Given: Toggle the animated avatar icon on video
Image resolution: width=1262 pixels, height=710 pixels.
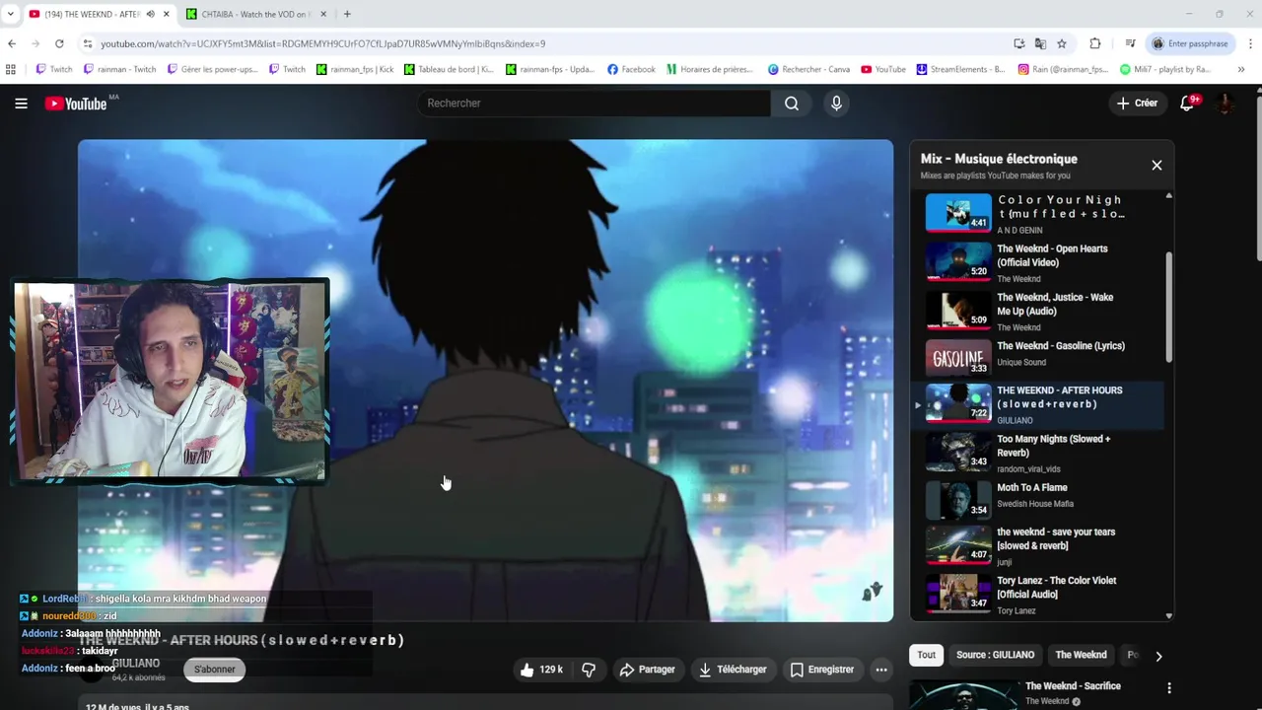Looking at the screenshot, I should [872, 592].
